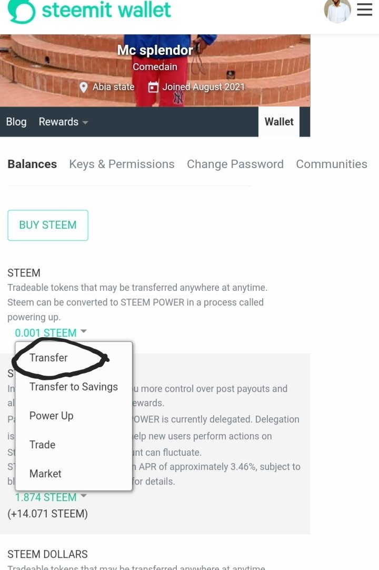Image resolution: width=379 pixels, height=570 pixels.
Task: Select the Wallet tab
Action: coord(279,122)
